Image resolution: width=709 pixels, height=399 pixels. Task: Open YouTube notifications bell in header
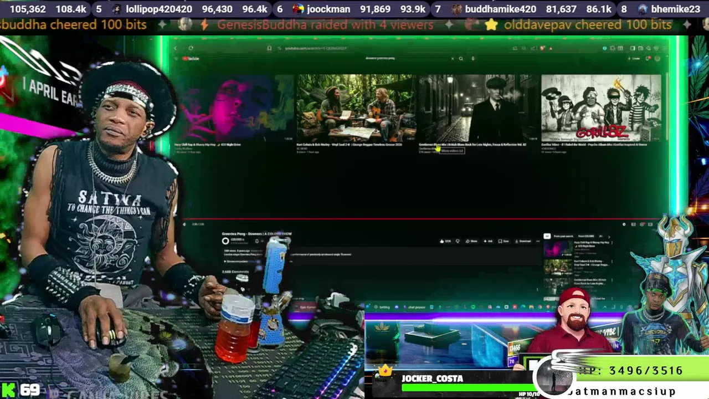[649, 58]
